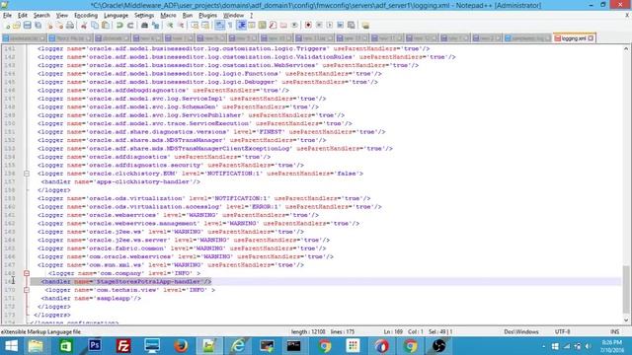The image size is (632, 355).
Task: Toggle the Show Indent Guide icon
Action: point(242,26)
